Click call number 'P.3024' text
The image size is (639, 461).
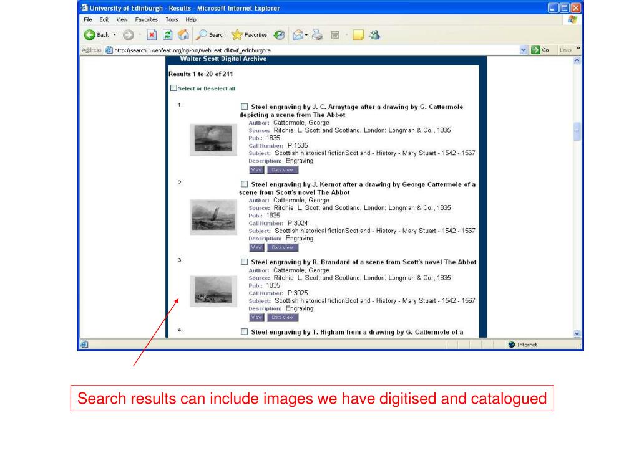[x=298, y=223]
